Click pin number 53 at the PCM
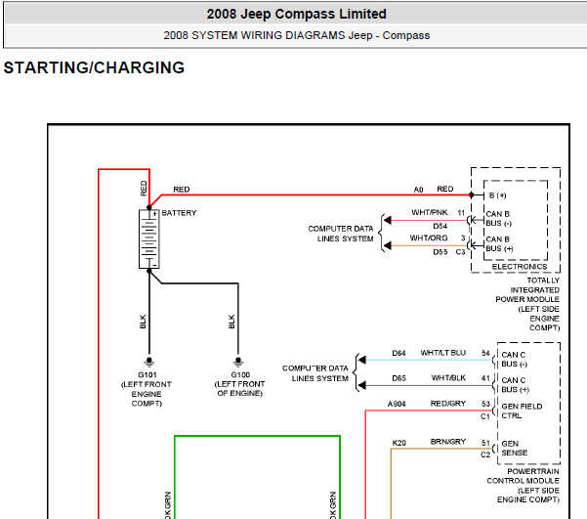 click(485, 404)
